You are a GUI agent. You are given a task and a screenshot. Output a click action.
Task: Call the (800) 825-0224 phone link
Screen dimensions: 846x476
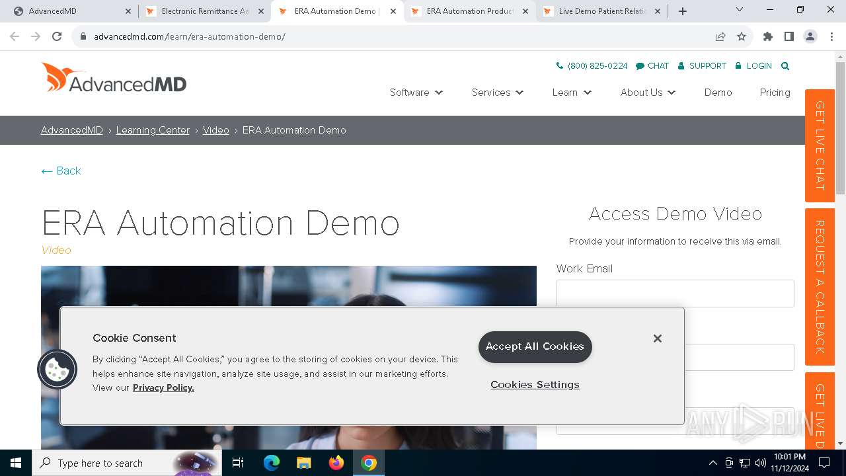point(592,66)
